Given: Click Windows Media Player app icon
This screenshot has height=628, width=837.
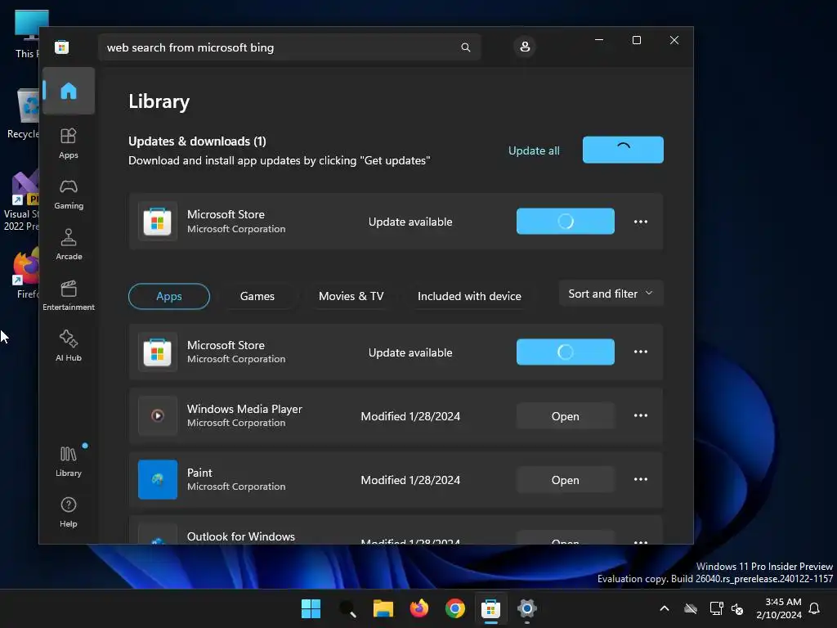Looking at the screenshot, I should click(158, 415).
